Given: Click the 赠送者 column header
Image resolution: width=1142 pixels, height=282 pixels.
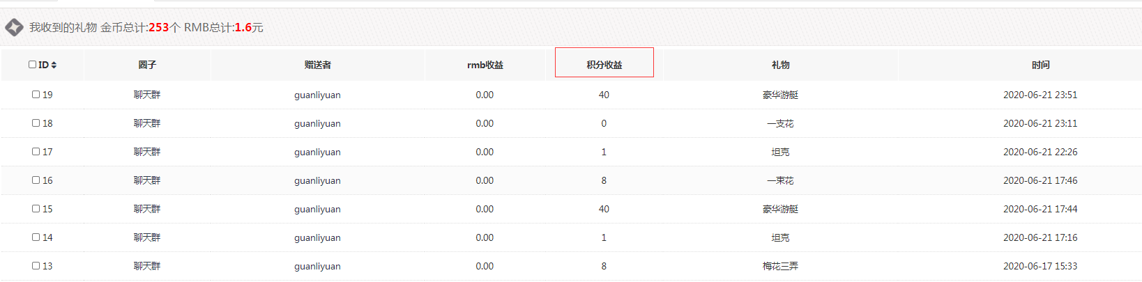Looking at the screenshot, I should tap(317, 65).
